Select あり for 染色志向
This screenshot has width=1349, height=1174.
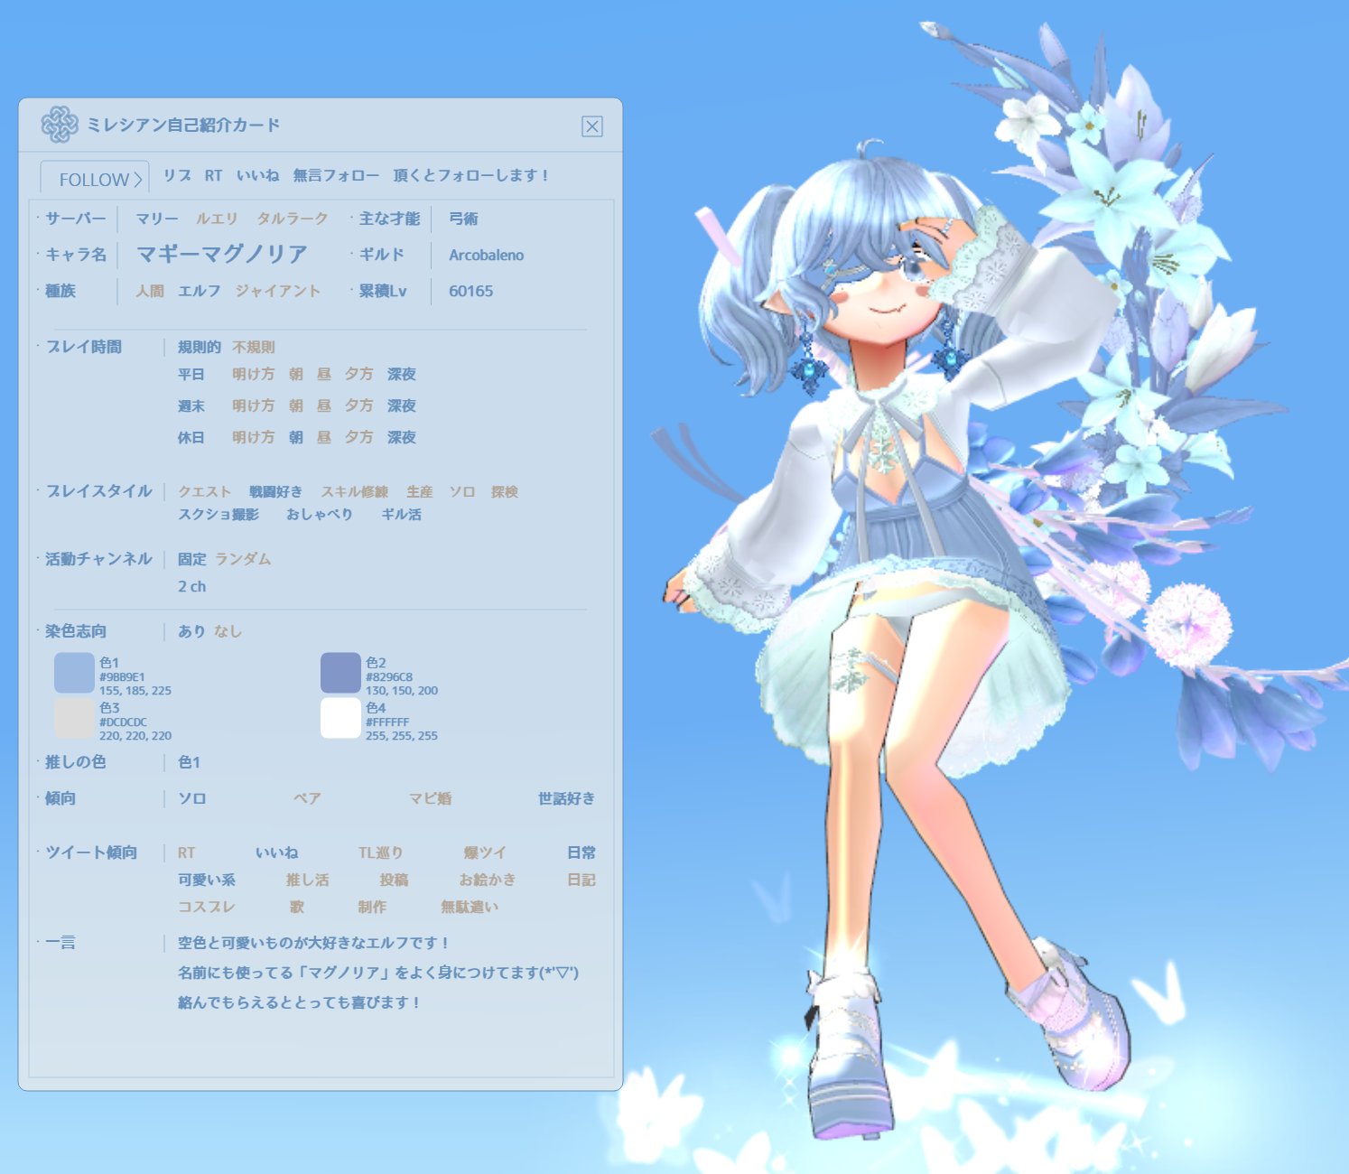tap(191, 631)
